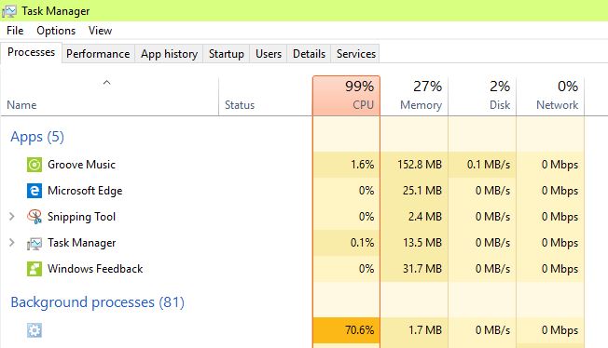The height and width of the screenshot is (348, 608).
Task: Open the File menu
Action: click(15, 31)
